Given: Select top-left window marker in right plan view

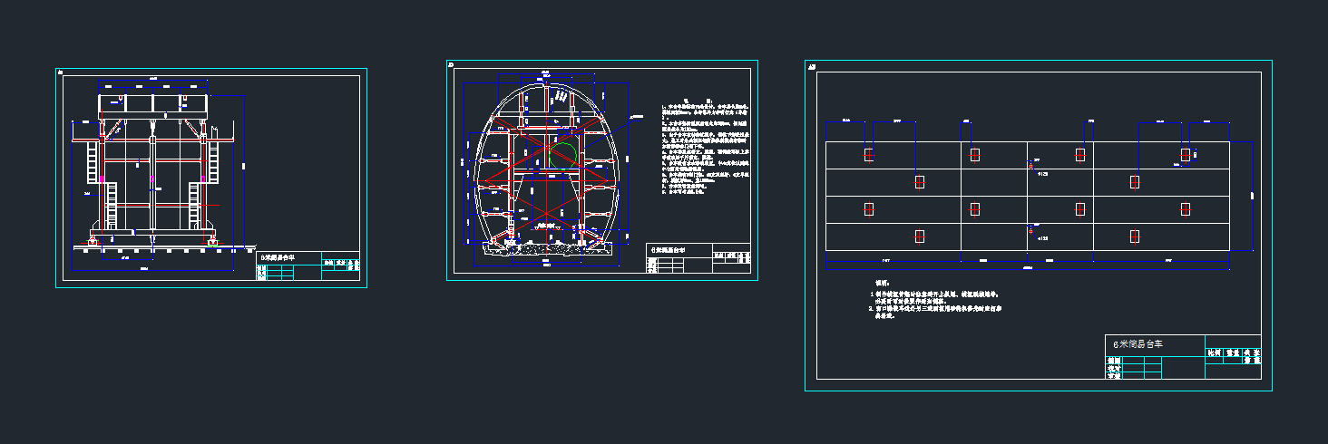Looking at the screenshot, I should 869,155.
